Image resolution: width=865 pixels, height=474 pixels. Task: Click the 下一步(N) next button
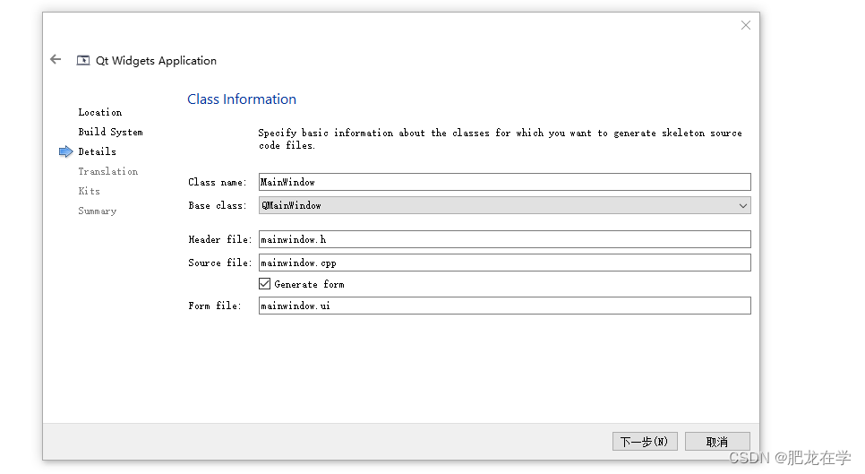[x=645, y=442]
